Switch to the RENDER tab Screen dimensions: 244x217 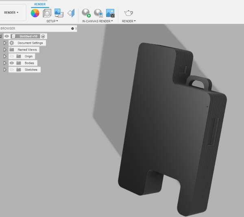(40, 4)
